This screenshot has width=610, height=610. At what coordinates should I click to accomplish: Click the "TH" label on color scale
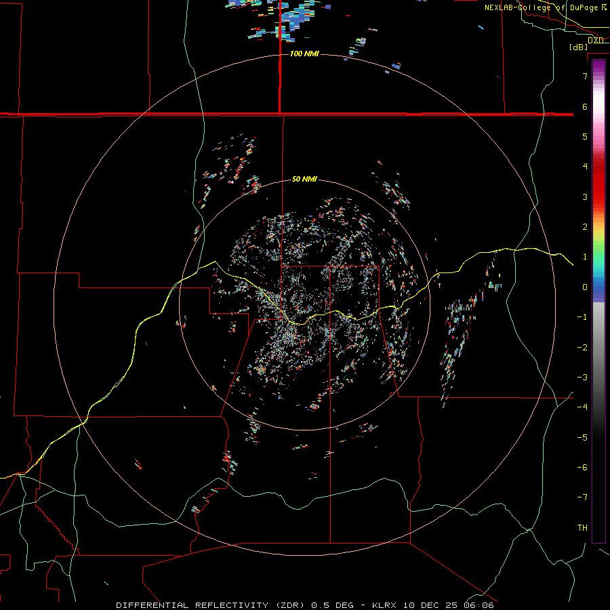582,528
